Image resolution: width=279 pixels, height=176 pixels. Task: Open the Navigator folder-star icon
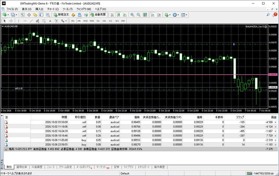(x=35, y=15)
